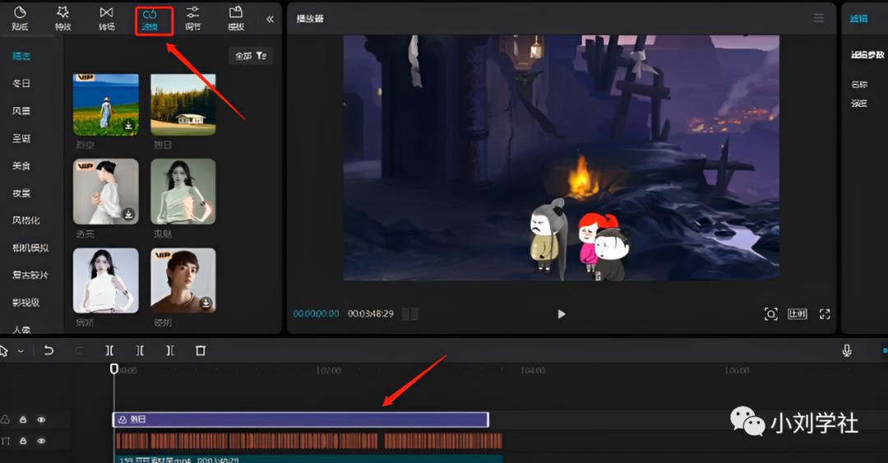Open the 全部 filter-type dropdown
This screenshot has width=888, height=463.
pos(250,56)
